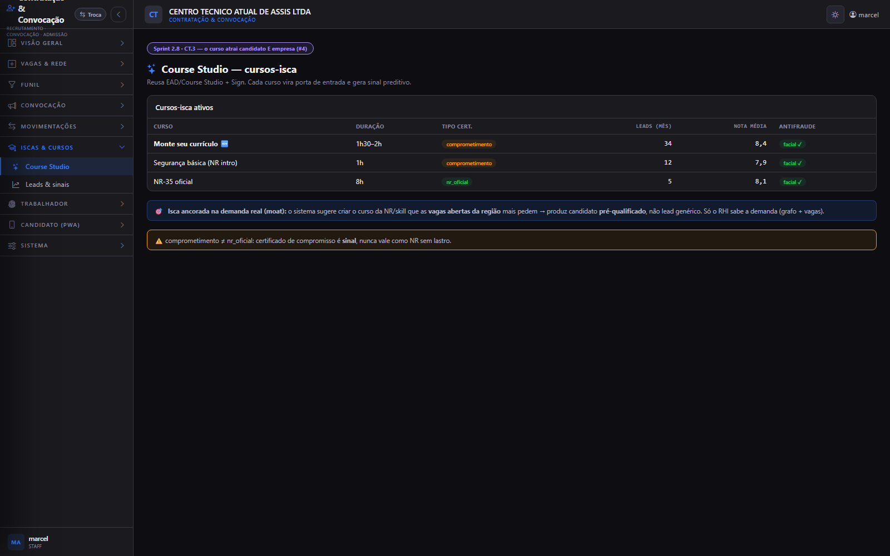Open the Movimentações arrows icon
Screen dimensions: 890x556
click(12, 126)
